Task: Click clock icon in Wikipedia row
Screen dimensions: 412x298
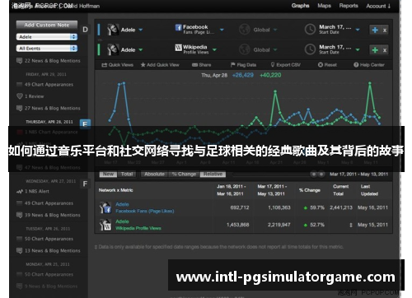Action: [310, 49]
